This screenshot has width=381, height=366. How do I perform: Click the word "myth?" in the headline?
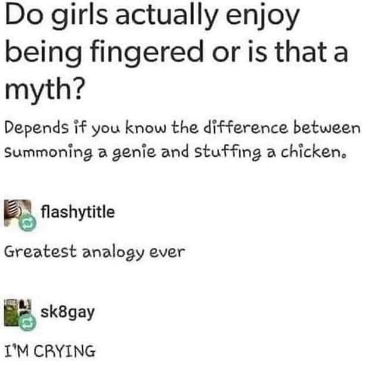45,89
